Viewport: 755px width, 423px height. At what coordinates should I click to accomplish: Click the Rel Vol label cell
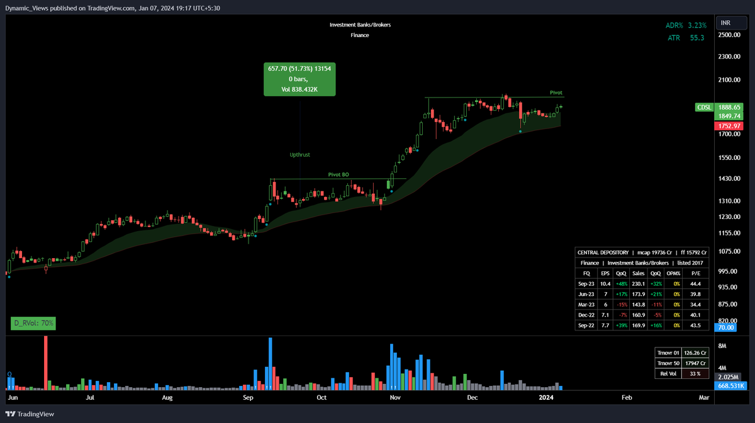(667, 375)
